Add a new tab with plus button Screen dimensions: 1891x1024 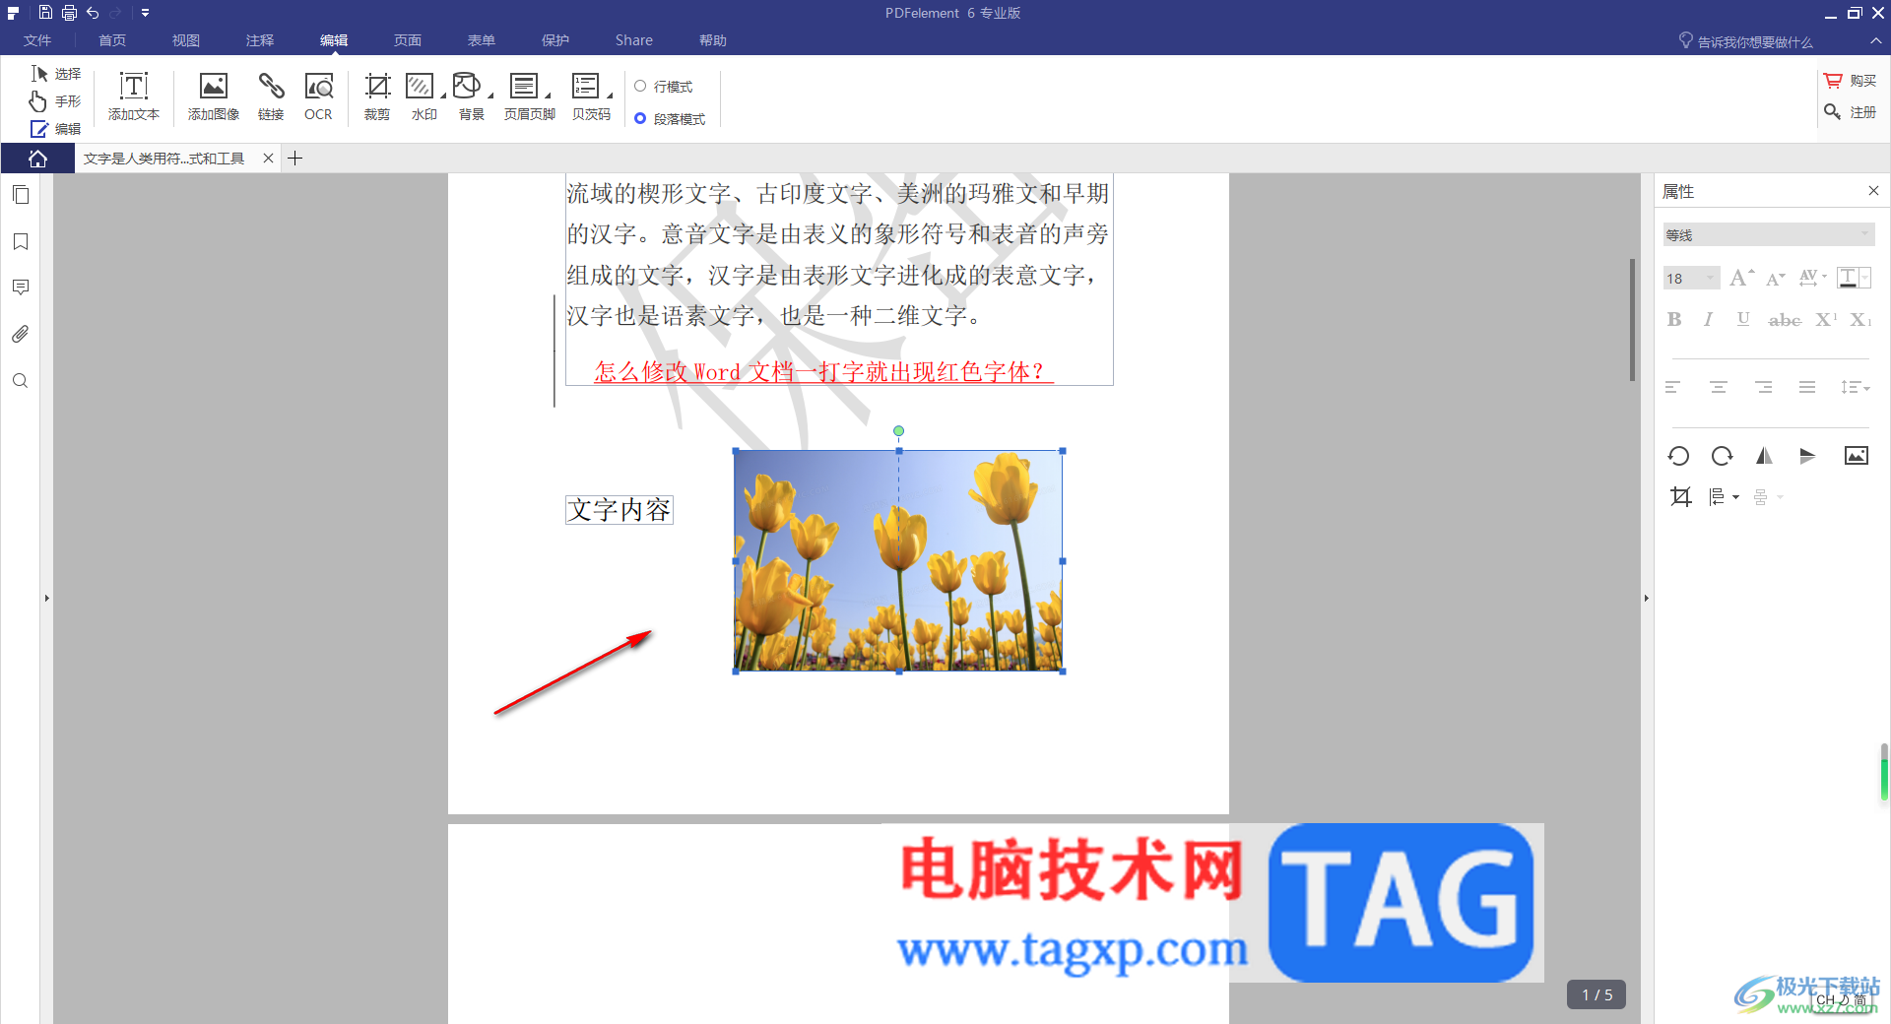pos(294,159)
